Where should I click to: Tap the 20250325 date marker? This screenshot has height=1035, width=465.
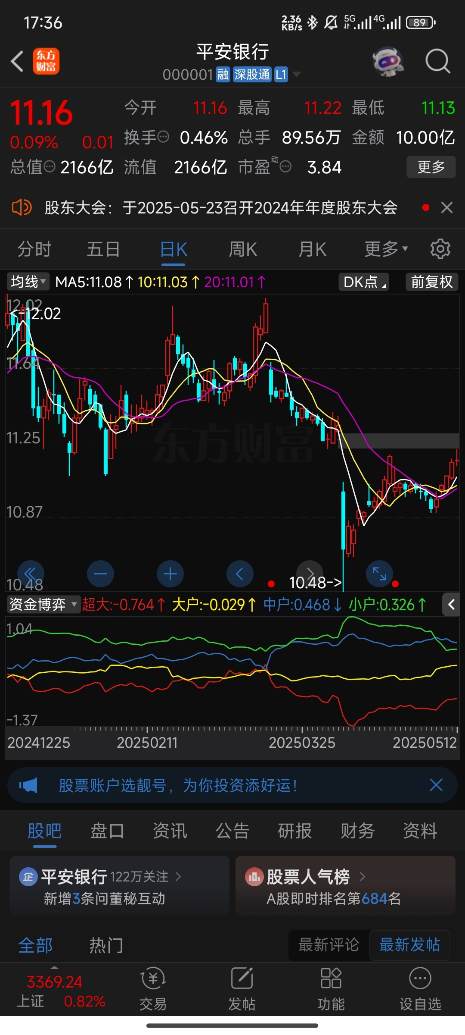pyautogui.click(x=302, y=743)
